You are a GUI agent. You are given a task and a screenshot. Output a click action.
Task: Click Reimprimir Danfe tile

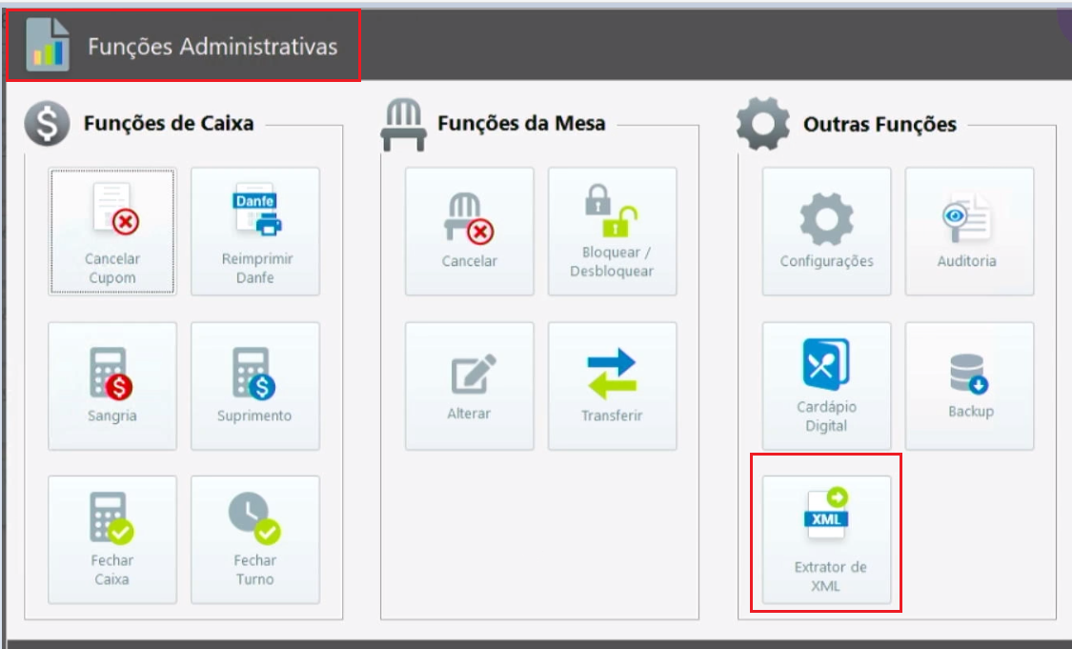(255, 232)
